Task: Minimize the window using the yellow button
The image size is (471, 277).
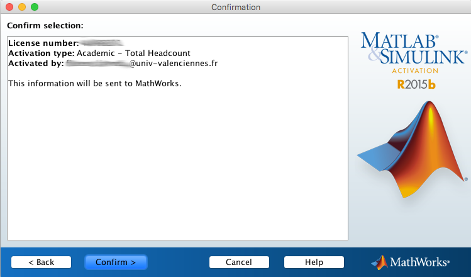Action: (21, 7)
